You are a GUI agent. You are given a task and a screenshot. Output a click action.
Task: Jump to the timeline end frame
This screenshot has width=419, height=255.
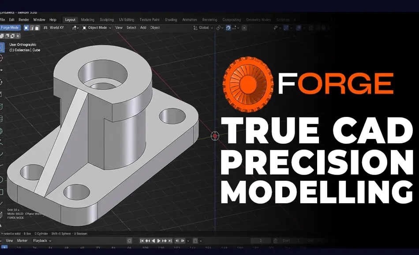pos(170,241)
